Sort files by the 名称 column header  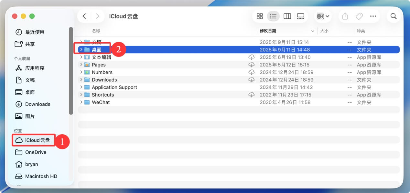pyautogui.click(x=95, y=31)
